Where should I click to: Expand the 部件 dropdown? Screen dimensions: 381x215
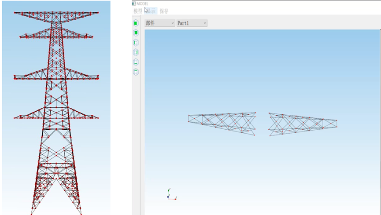click(x=160, y=23)
